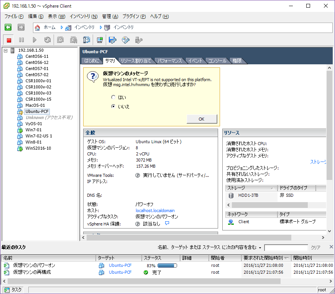Viewport: 335px width, 294px height.
Task: Click the Tasks icon in status bar
Action: (x=7, y=290)
